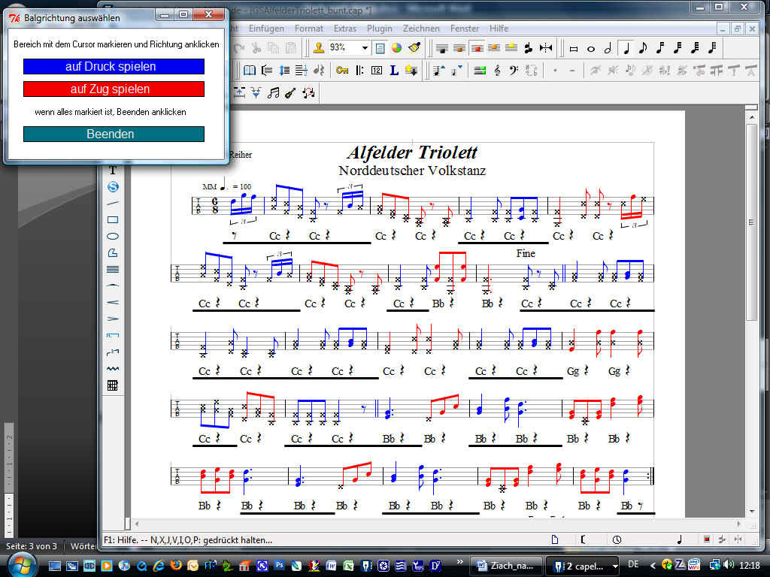
Task: Open the Zeichnen menu
Action: point(421,29)
